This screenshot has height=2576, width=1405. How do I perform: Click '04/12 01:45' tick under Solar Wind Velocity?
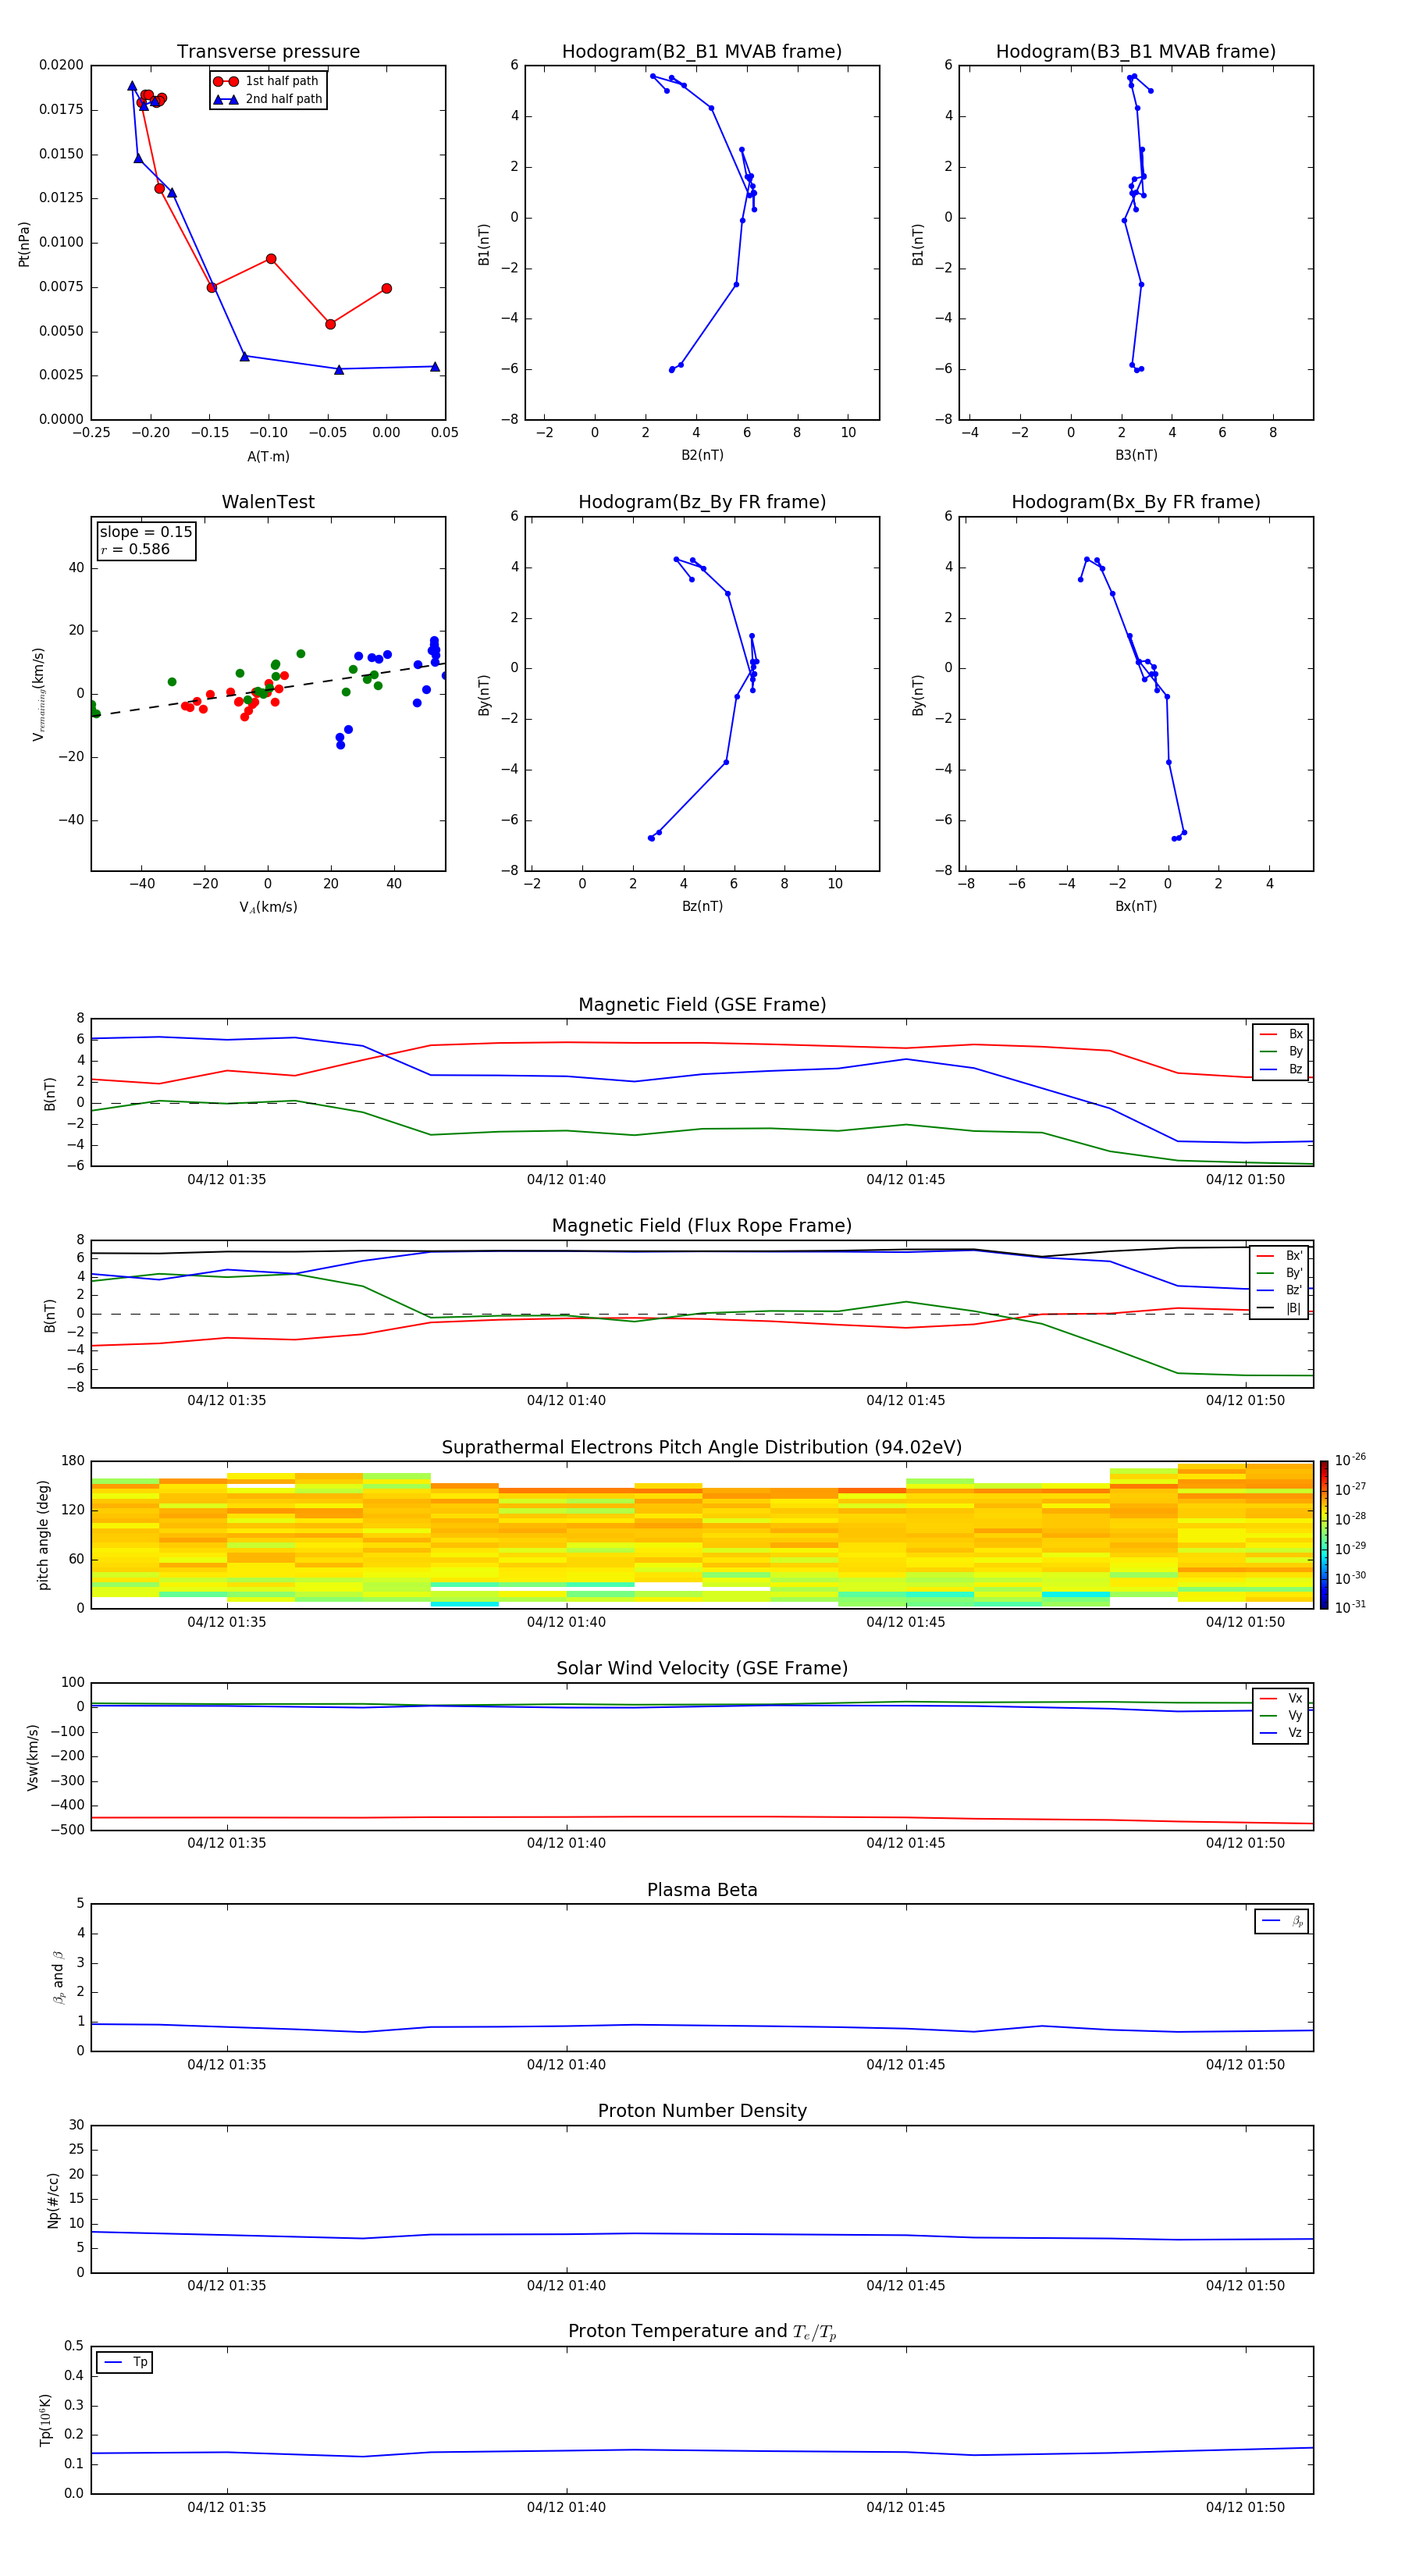906,1843
